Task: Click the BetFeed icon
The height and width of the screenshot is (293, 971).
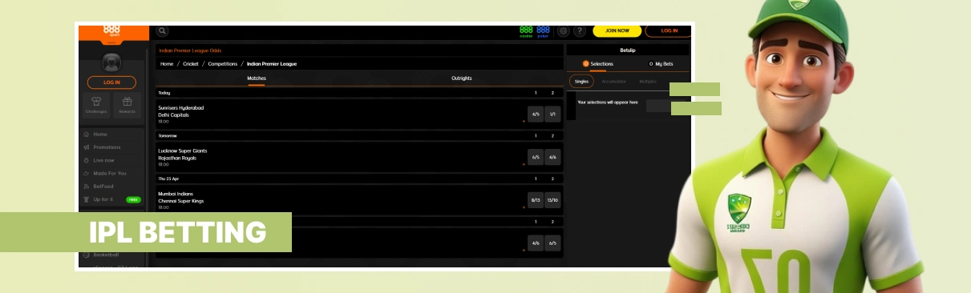Action: pyautogui.click(x=87, y=186)
